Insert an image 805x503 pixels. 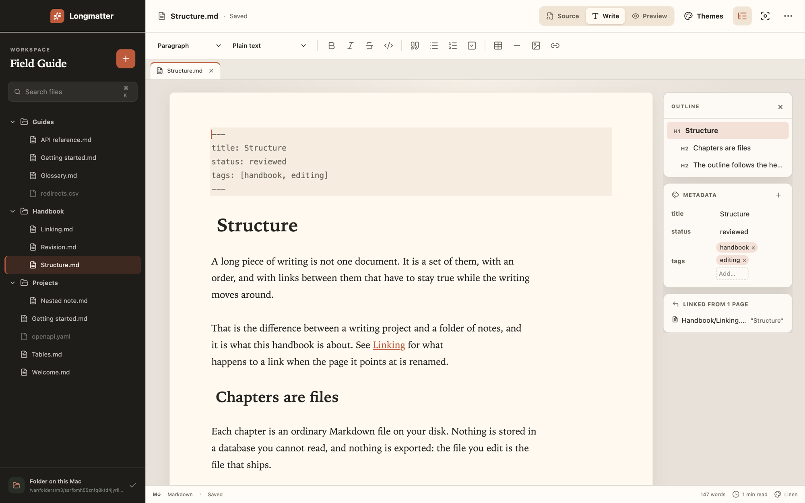coord(536,45)
